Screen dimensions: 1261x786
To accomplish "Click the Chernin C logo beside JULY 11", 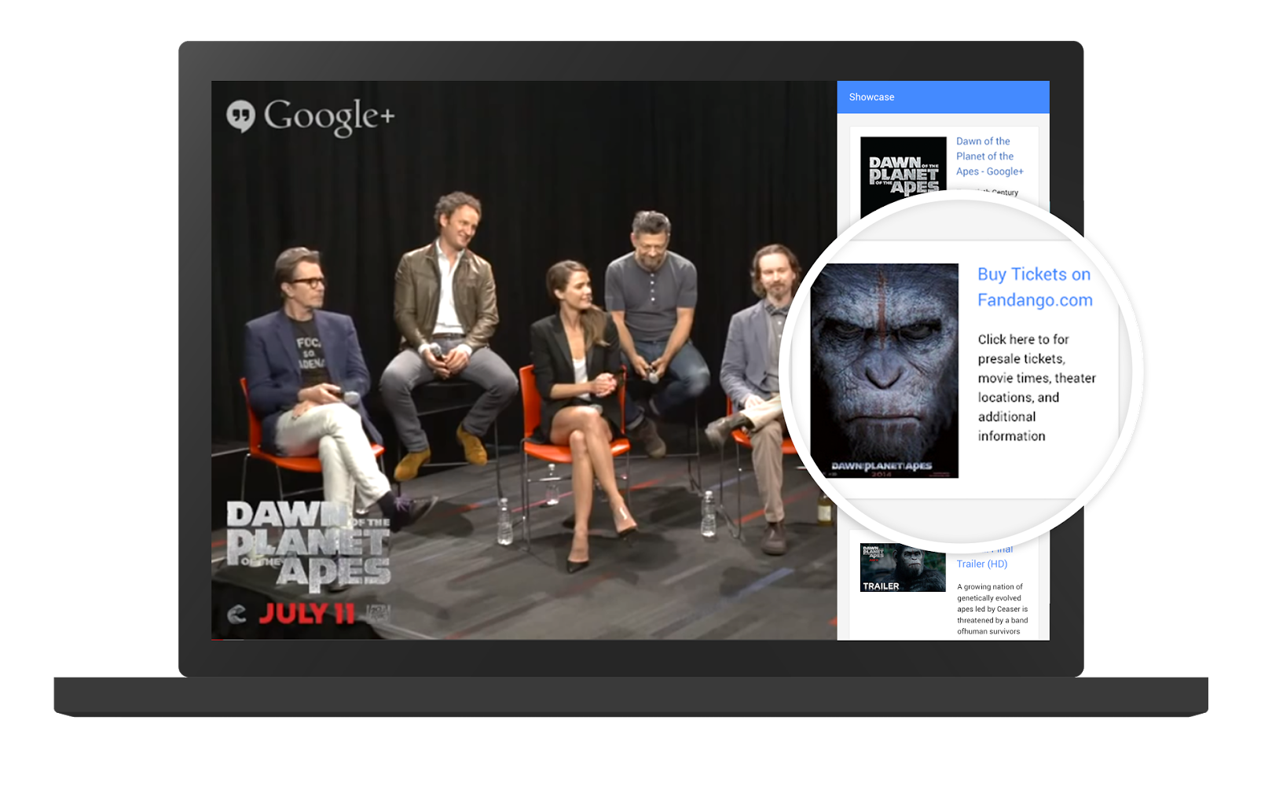I will pos(236,615).
